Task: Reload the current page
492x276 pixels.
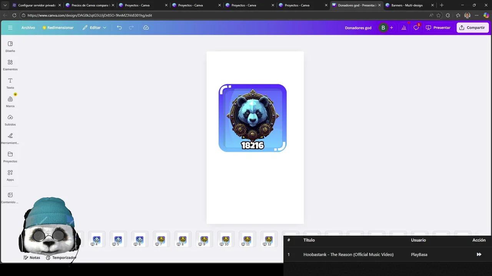Action: coord(14,15)
